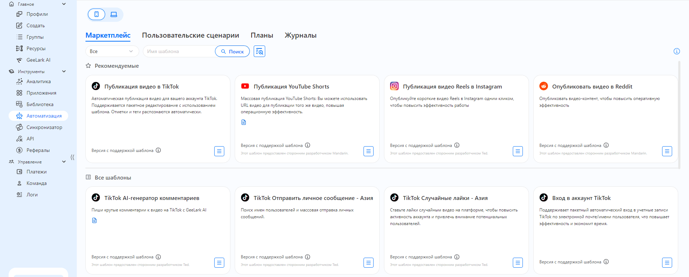Open the document icon in YouTube Shorts card
689x277 pixels.
[244, 122]
